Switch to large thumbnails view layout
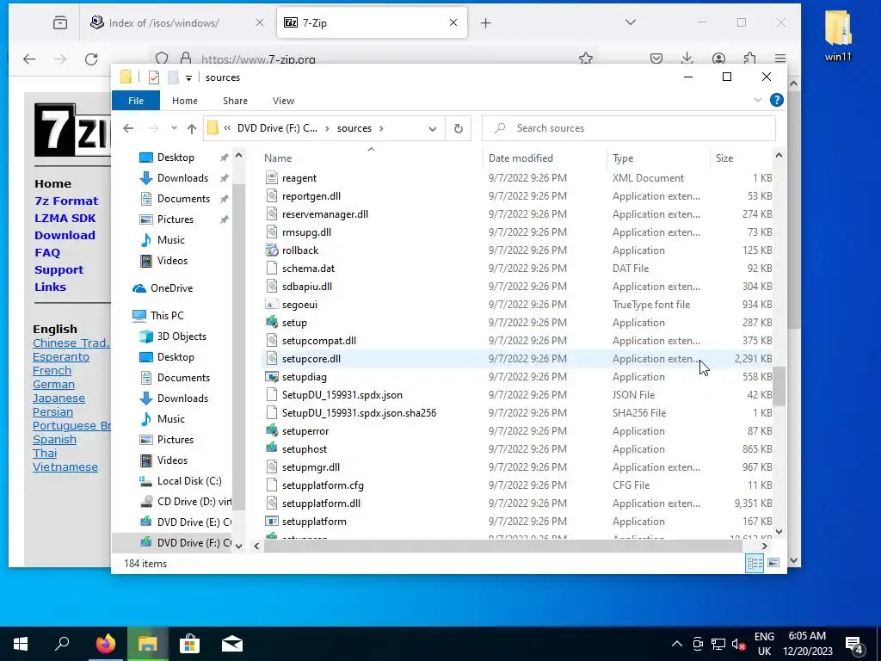881x661 pixels. point(773,563)
